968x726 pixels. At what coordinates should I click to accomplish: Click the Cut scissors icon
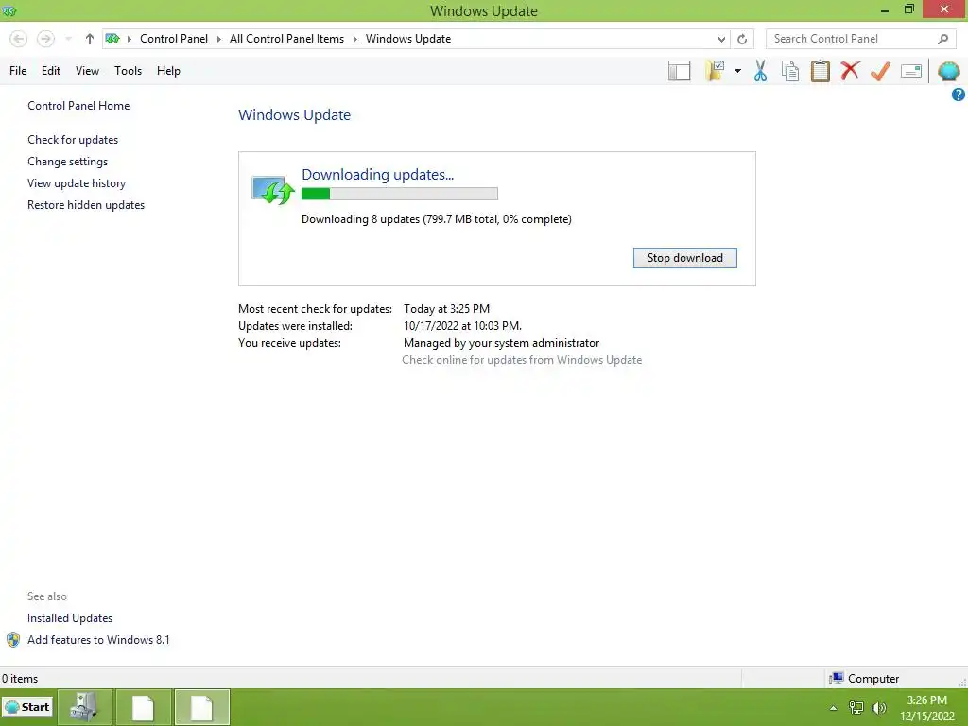pyautogui.click(x=761, y=71)
